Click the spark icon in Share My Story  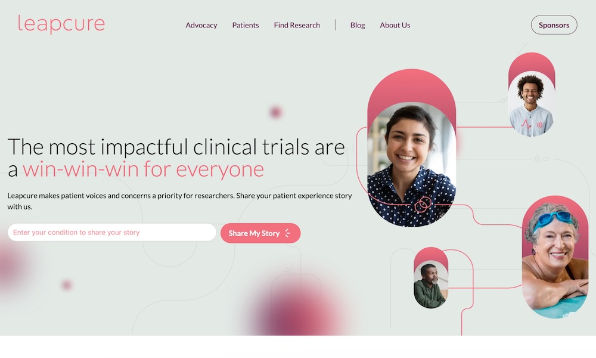click(x=288, y=233)
